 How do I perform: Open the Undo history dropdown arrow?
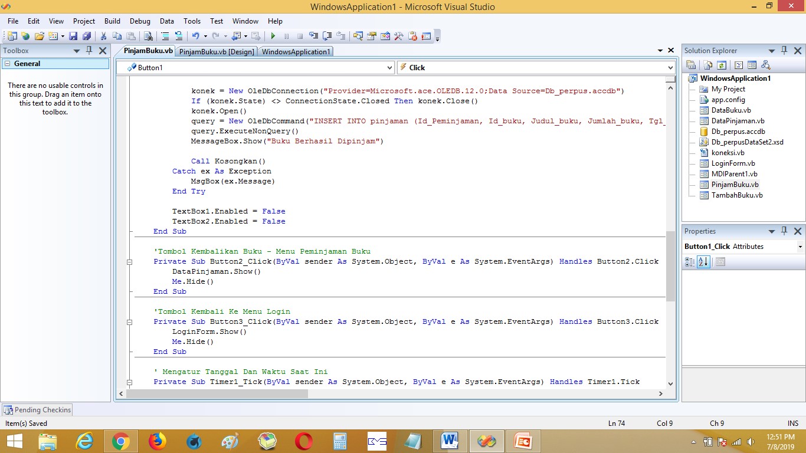[x=205, y=36]
